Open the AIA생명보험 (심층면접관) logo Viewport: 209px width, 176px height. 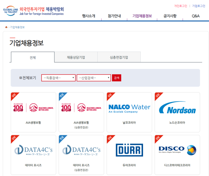point(81,108)
